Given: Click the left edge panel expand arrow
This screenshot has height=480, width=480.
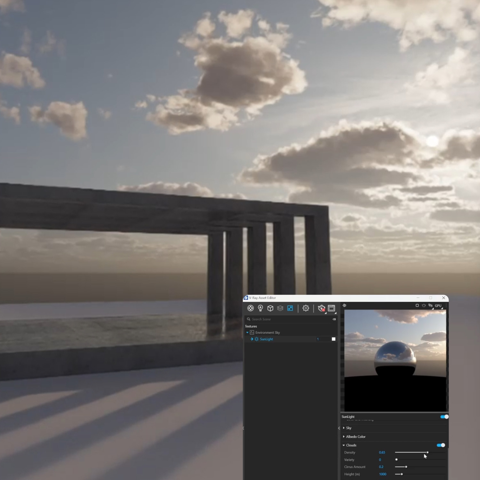Looking at the screenshot, I should (x=244, y=428).
